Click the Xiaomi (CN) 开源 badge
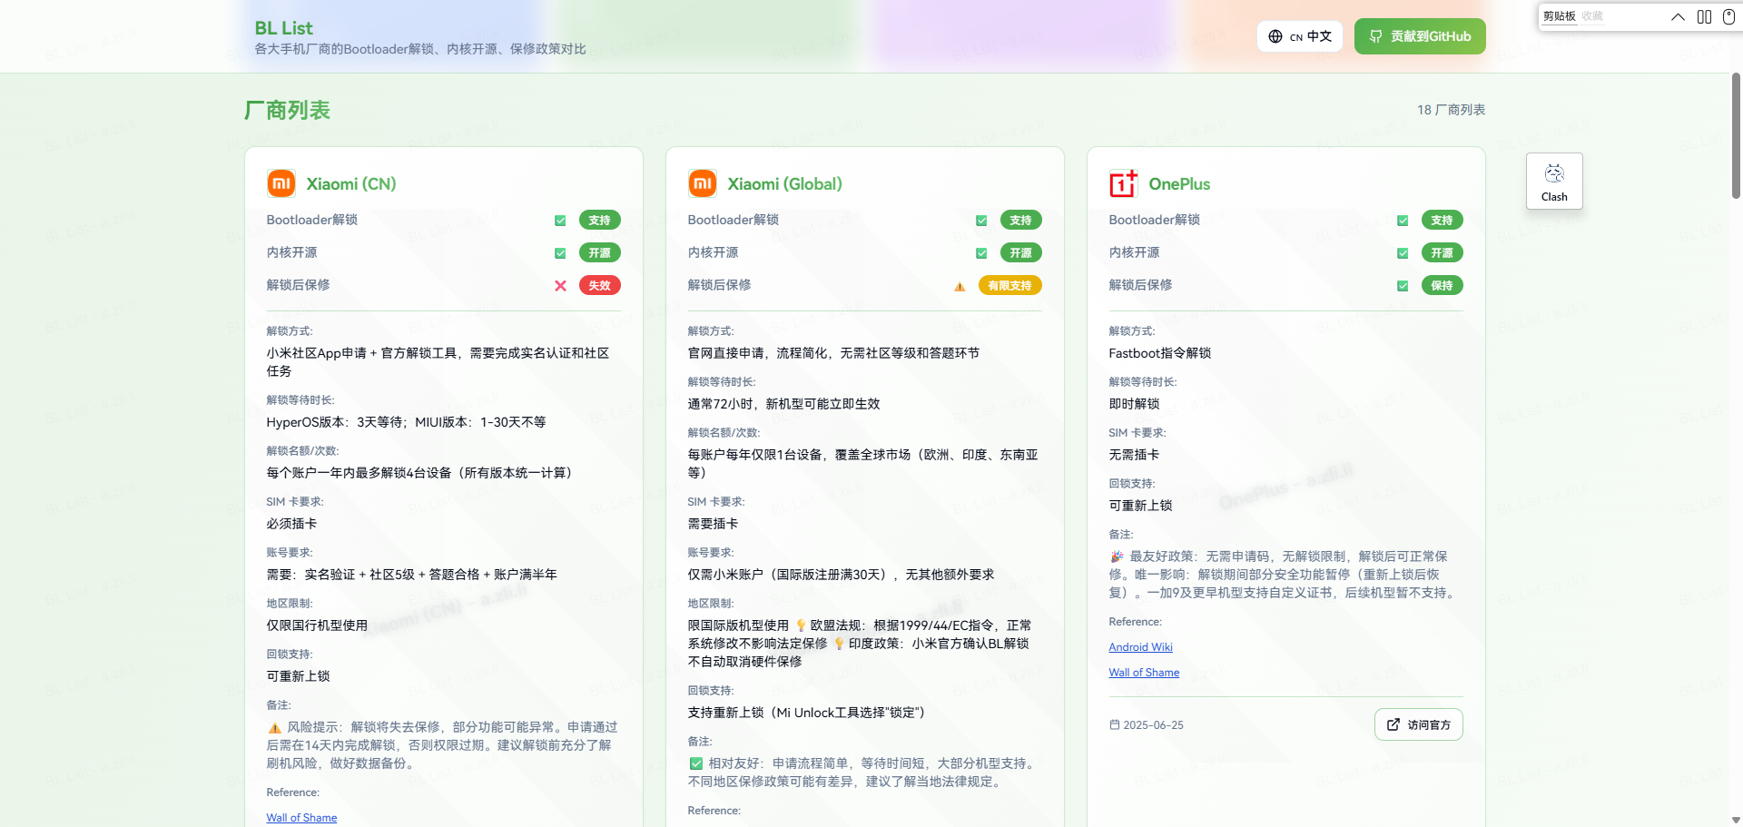This screenshot has height=827, width=1743. [x=599, y=253]
